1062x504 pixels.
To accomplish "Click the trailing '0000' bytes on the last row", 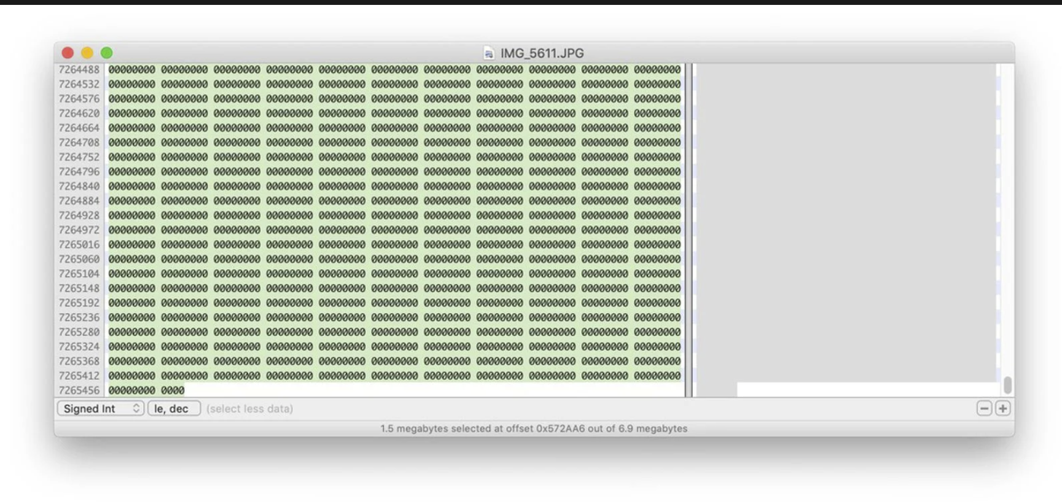I will coord(173,390).
